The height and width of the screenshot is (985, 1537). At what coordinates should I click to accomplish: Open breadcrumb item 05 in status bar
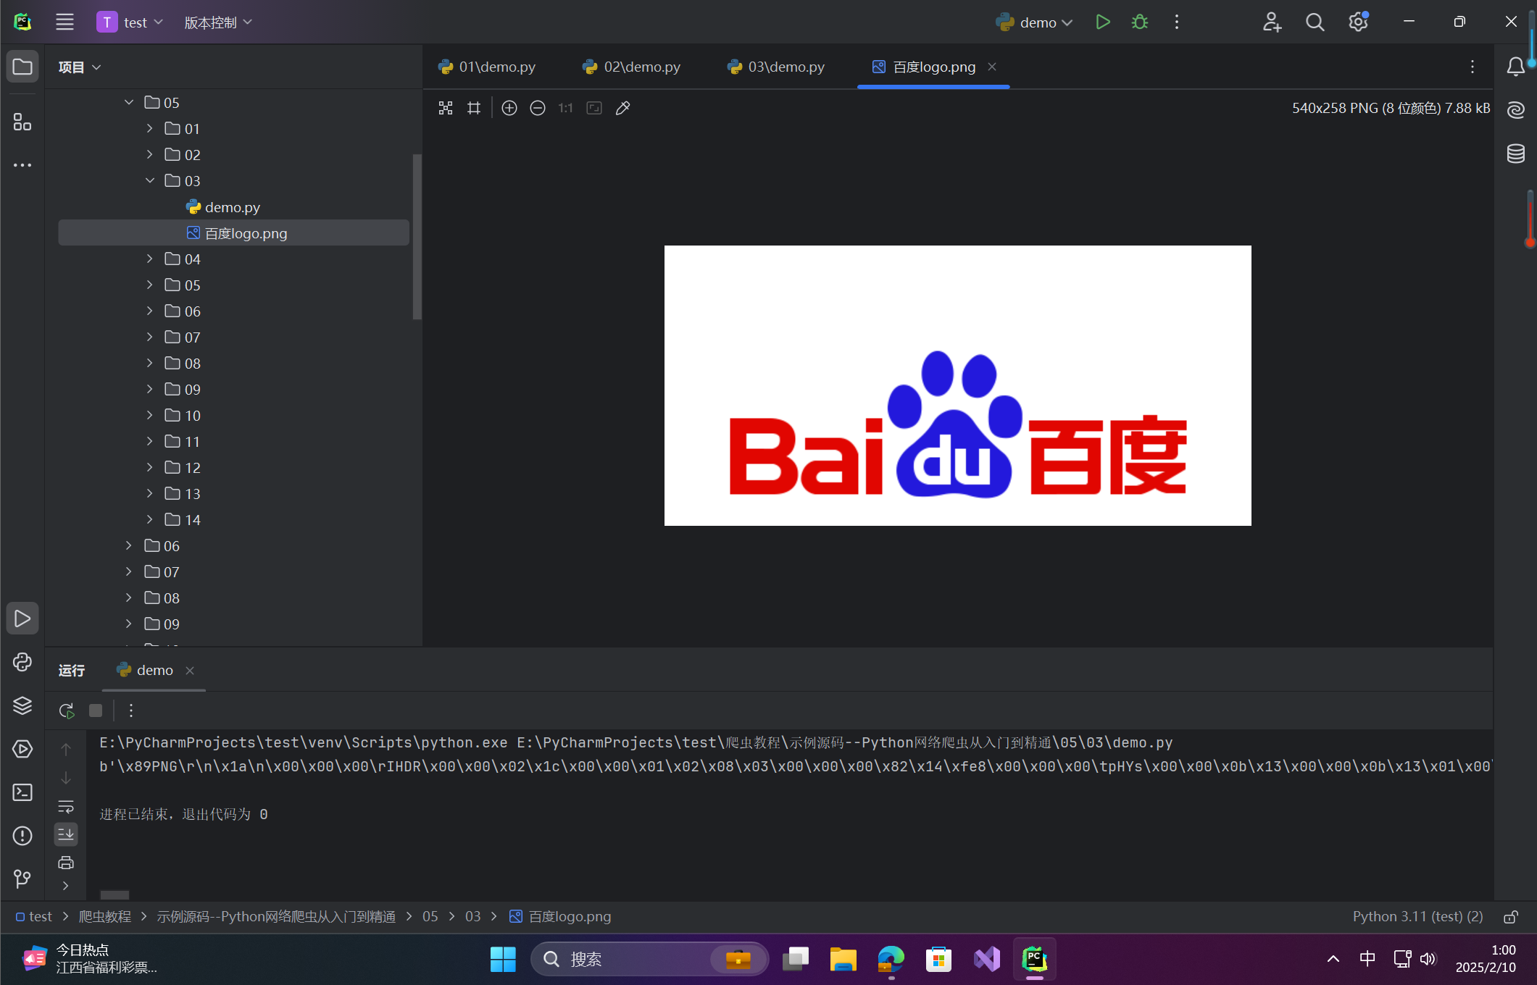pos(430,916)
